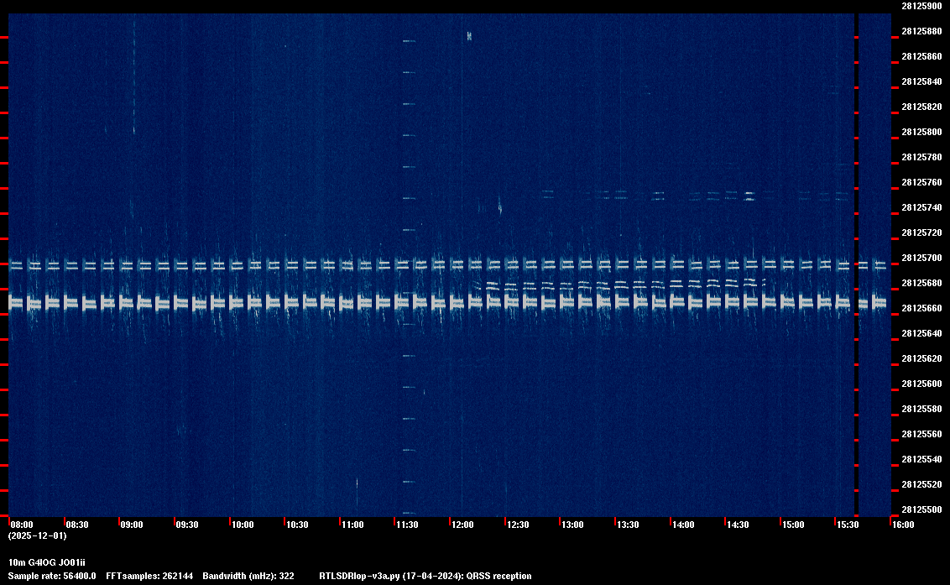
Task: Select the 28125660 frequency label
Action: coord(921,308)
